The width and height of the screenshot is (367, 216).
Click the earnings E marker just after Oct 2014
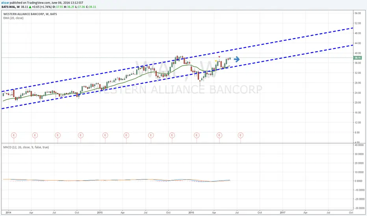pyautogui.click(x=80, y=135)
